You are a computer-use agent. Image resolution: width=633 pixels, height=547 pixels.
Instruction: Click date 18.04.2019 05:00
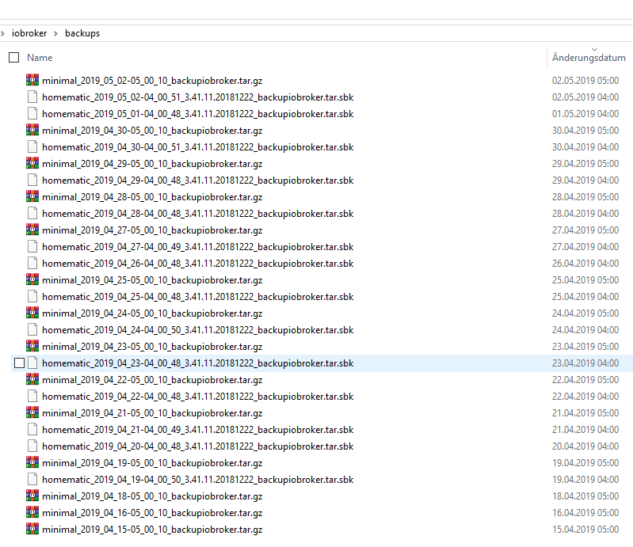pyautogui.click(x=585, y=496)
